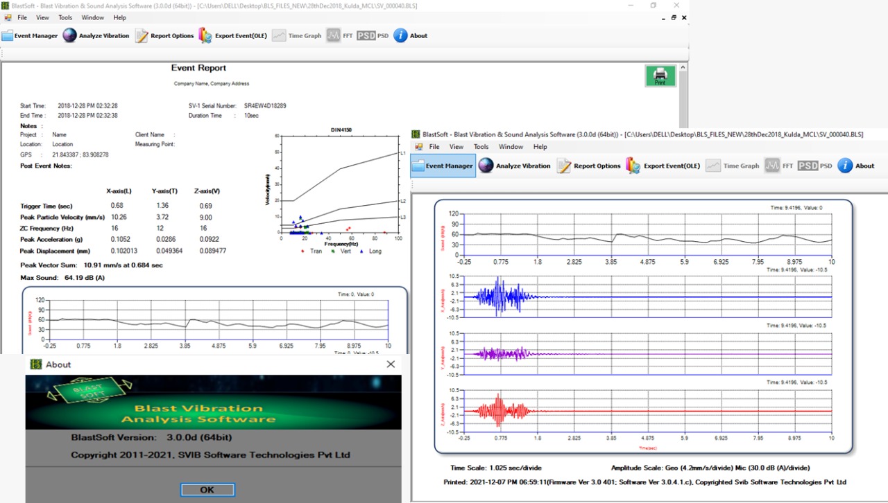Open Window menu in back BlastSoft window

(92, 17)
